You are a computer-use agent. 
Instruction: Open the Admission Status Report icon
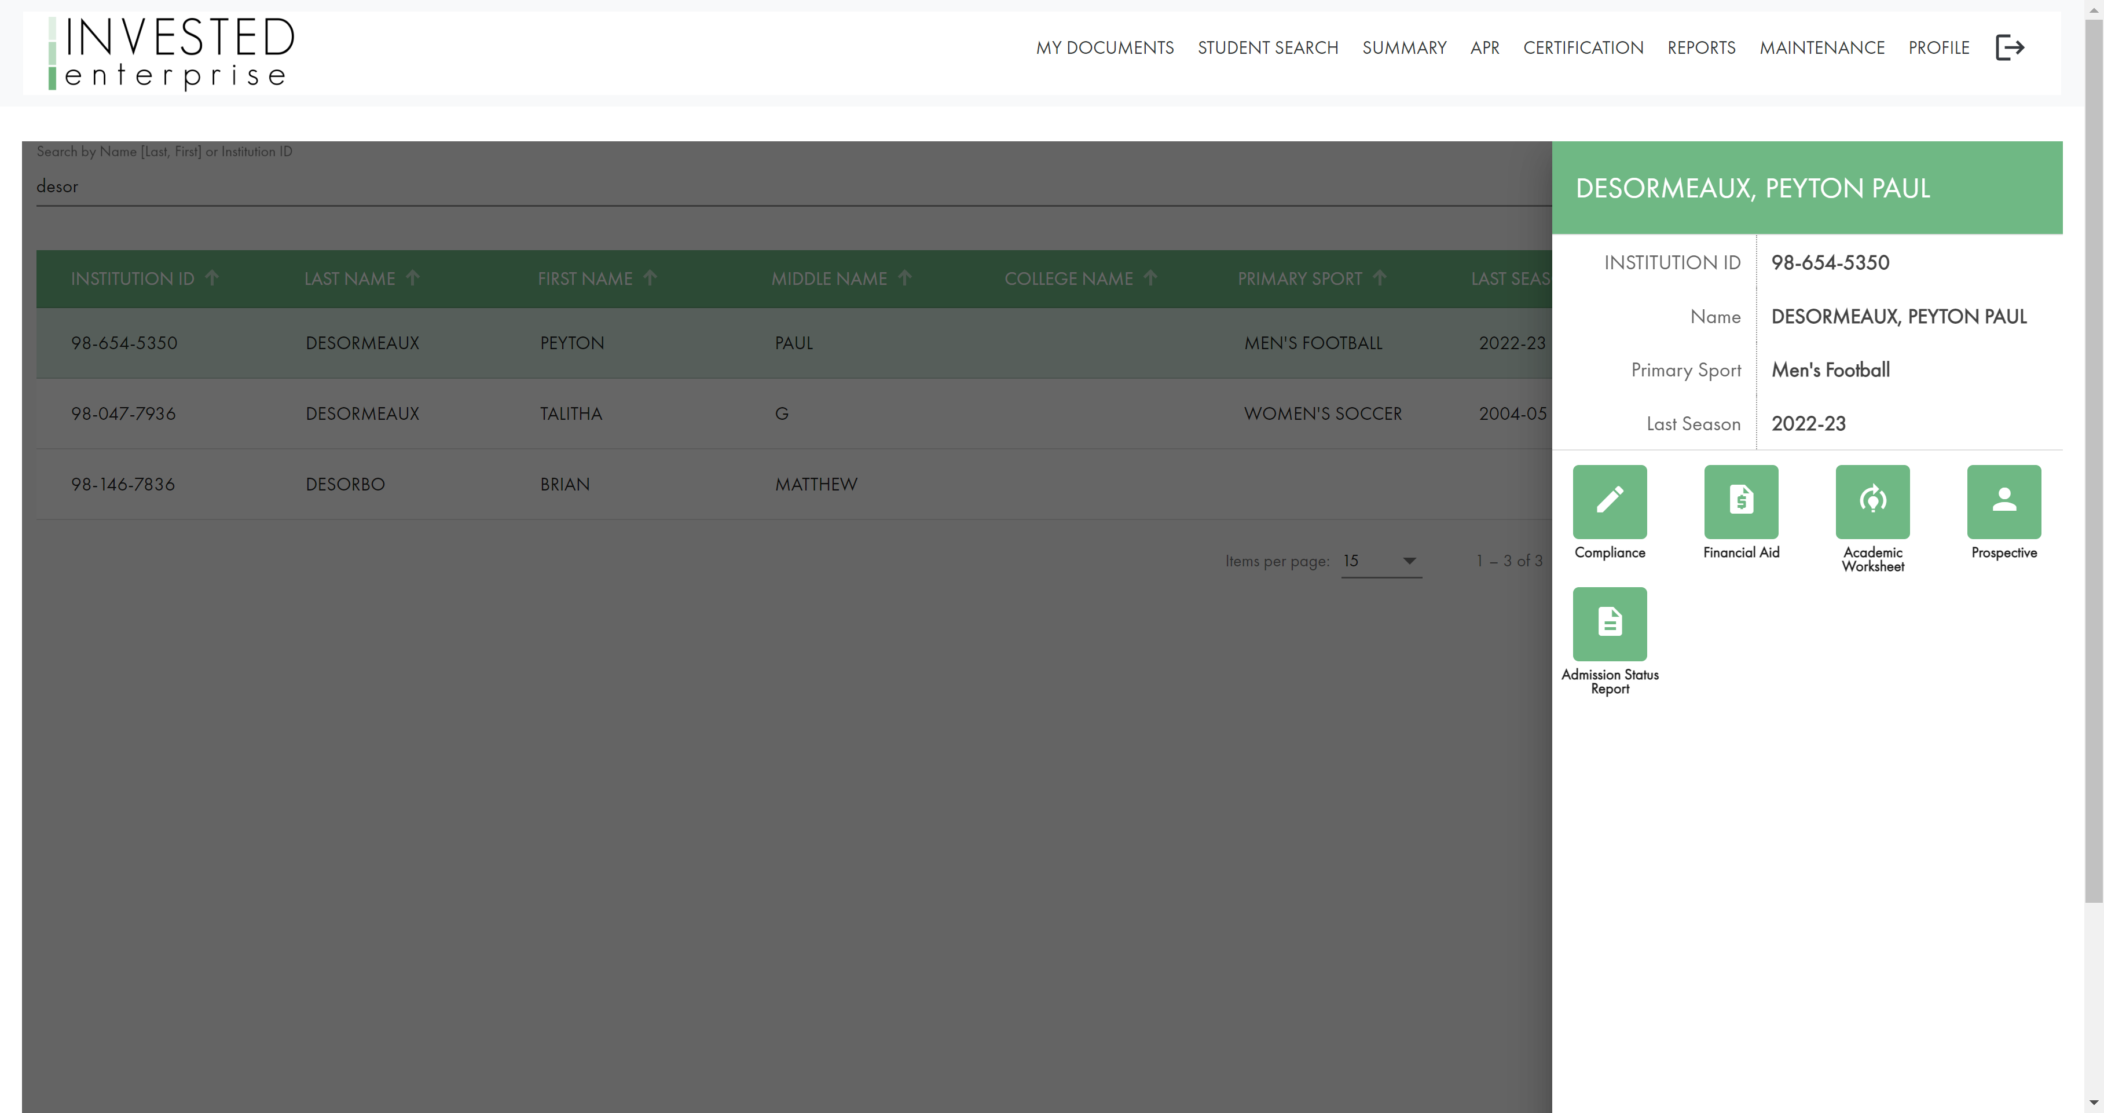point(1609,624)
